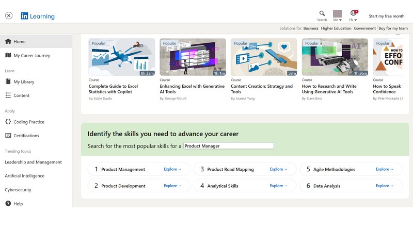Click Enhancing Excel with Generative AI Tools title
The image size is (413, 229).
(192, 89)
